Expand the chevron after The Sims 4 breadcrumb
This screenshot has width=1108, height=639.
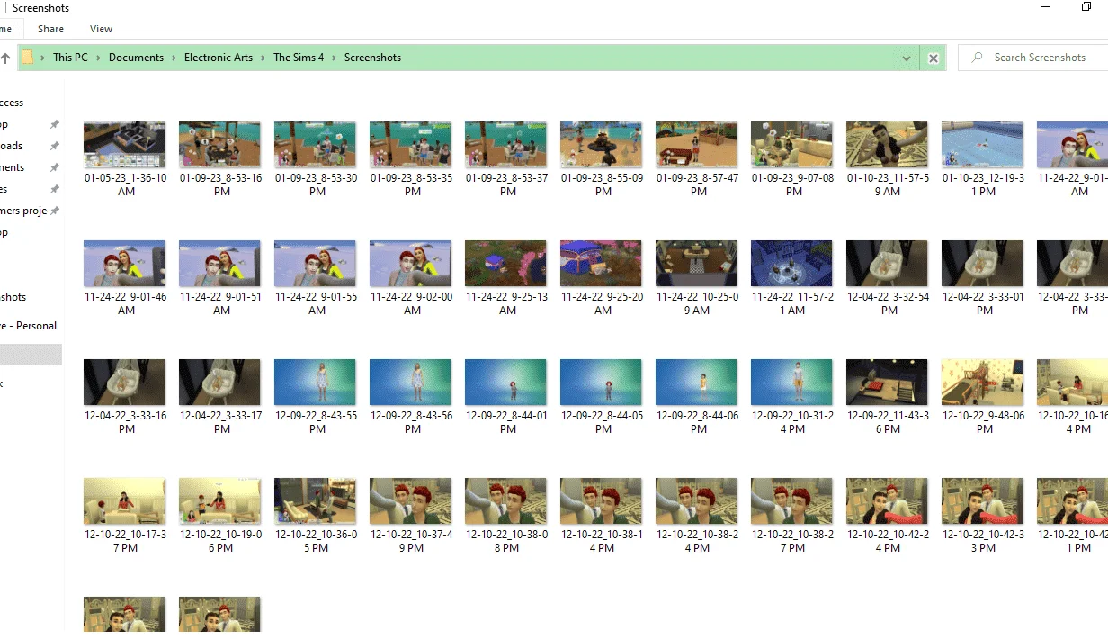pos(334,58)
